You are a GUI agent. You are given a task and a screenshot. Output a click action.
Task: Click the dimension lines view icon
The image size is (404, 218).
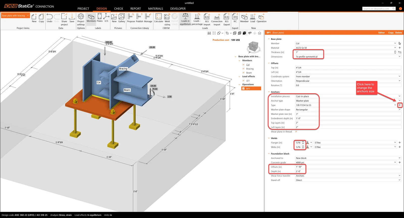point(209,33)
